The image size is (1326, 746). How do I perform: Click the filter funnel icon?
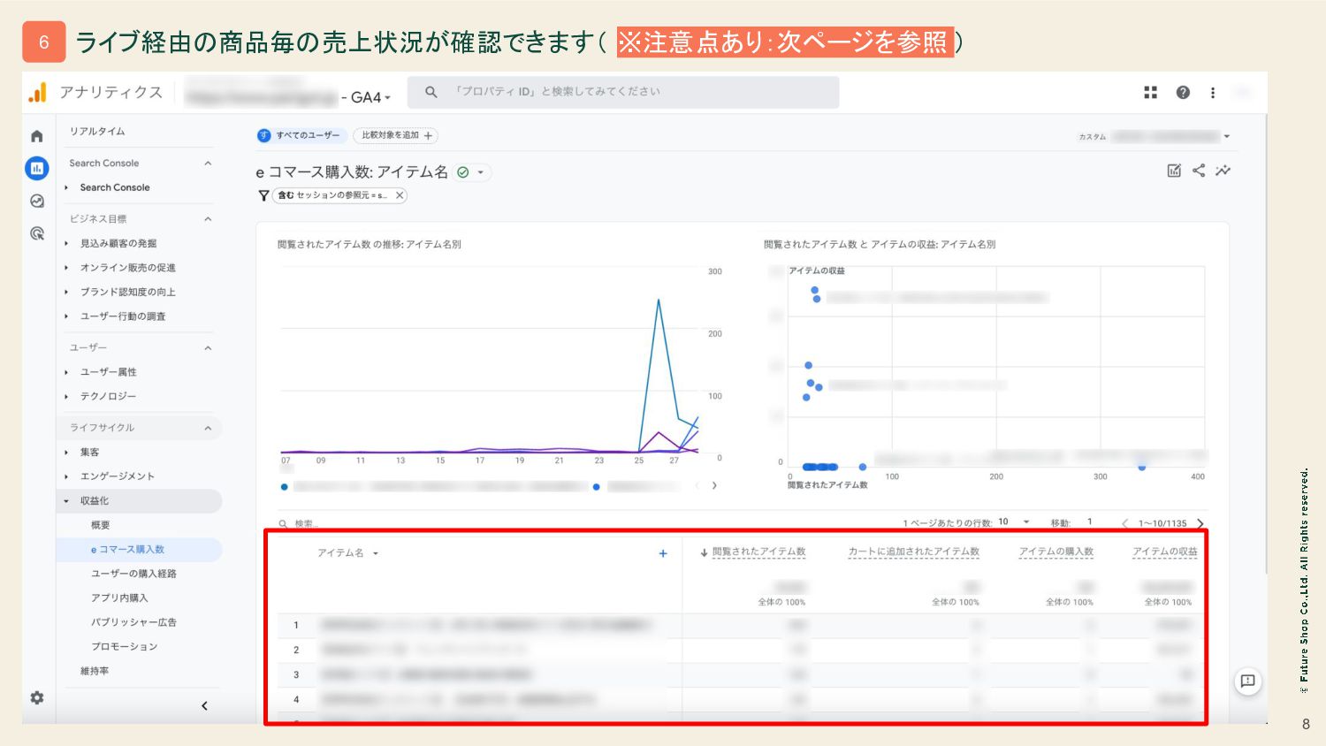(x=263, y=195)
